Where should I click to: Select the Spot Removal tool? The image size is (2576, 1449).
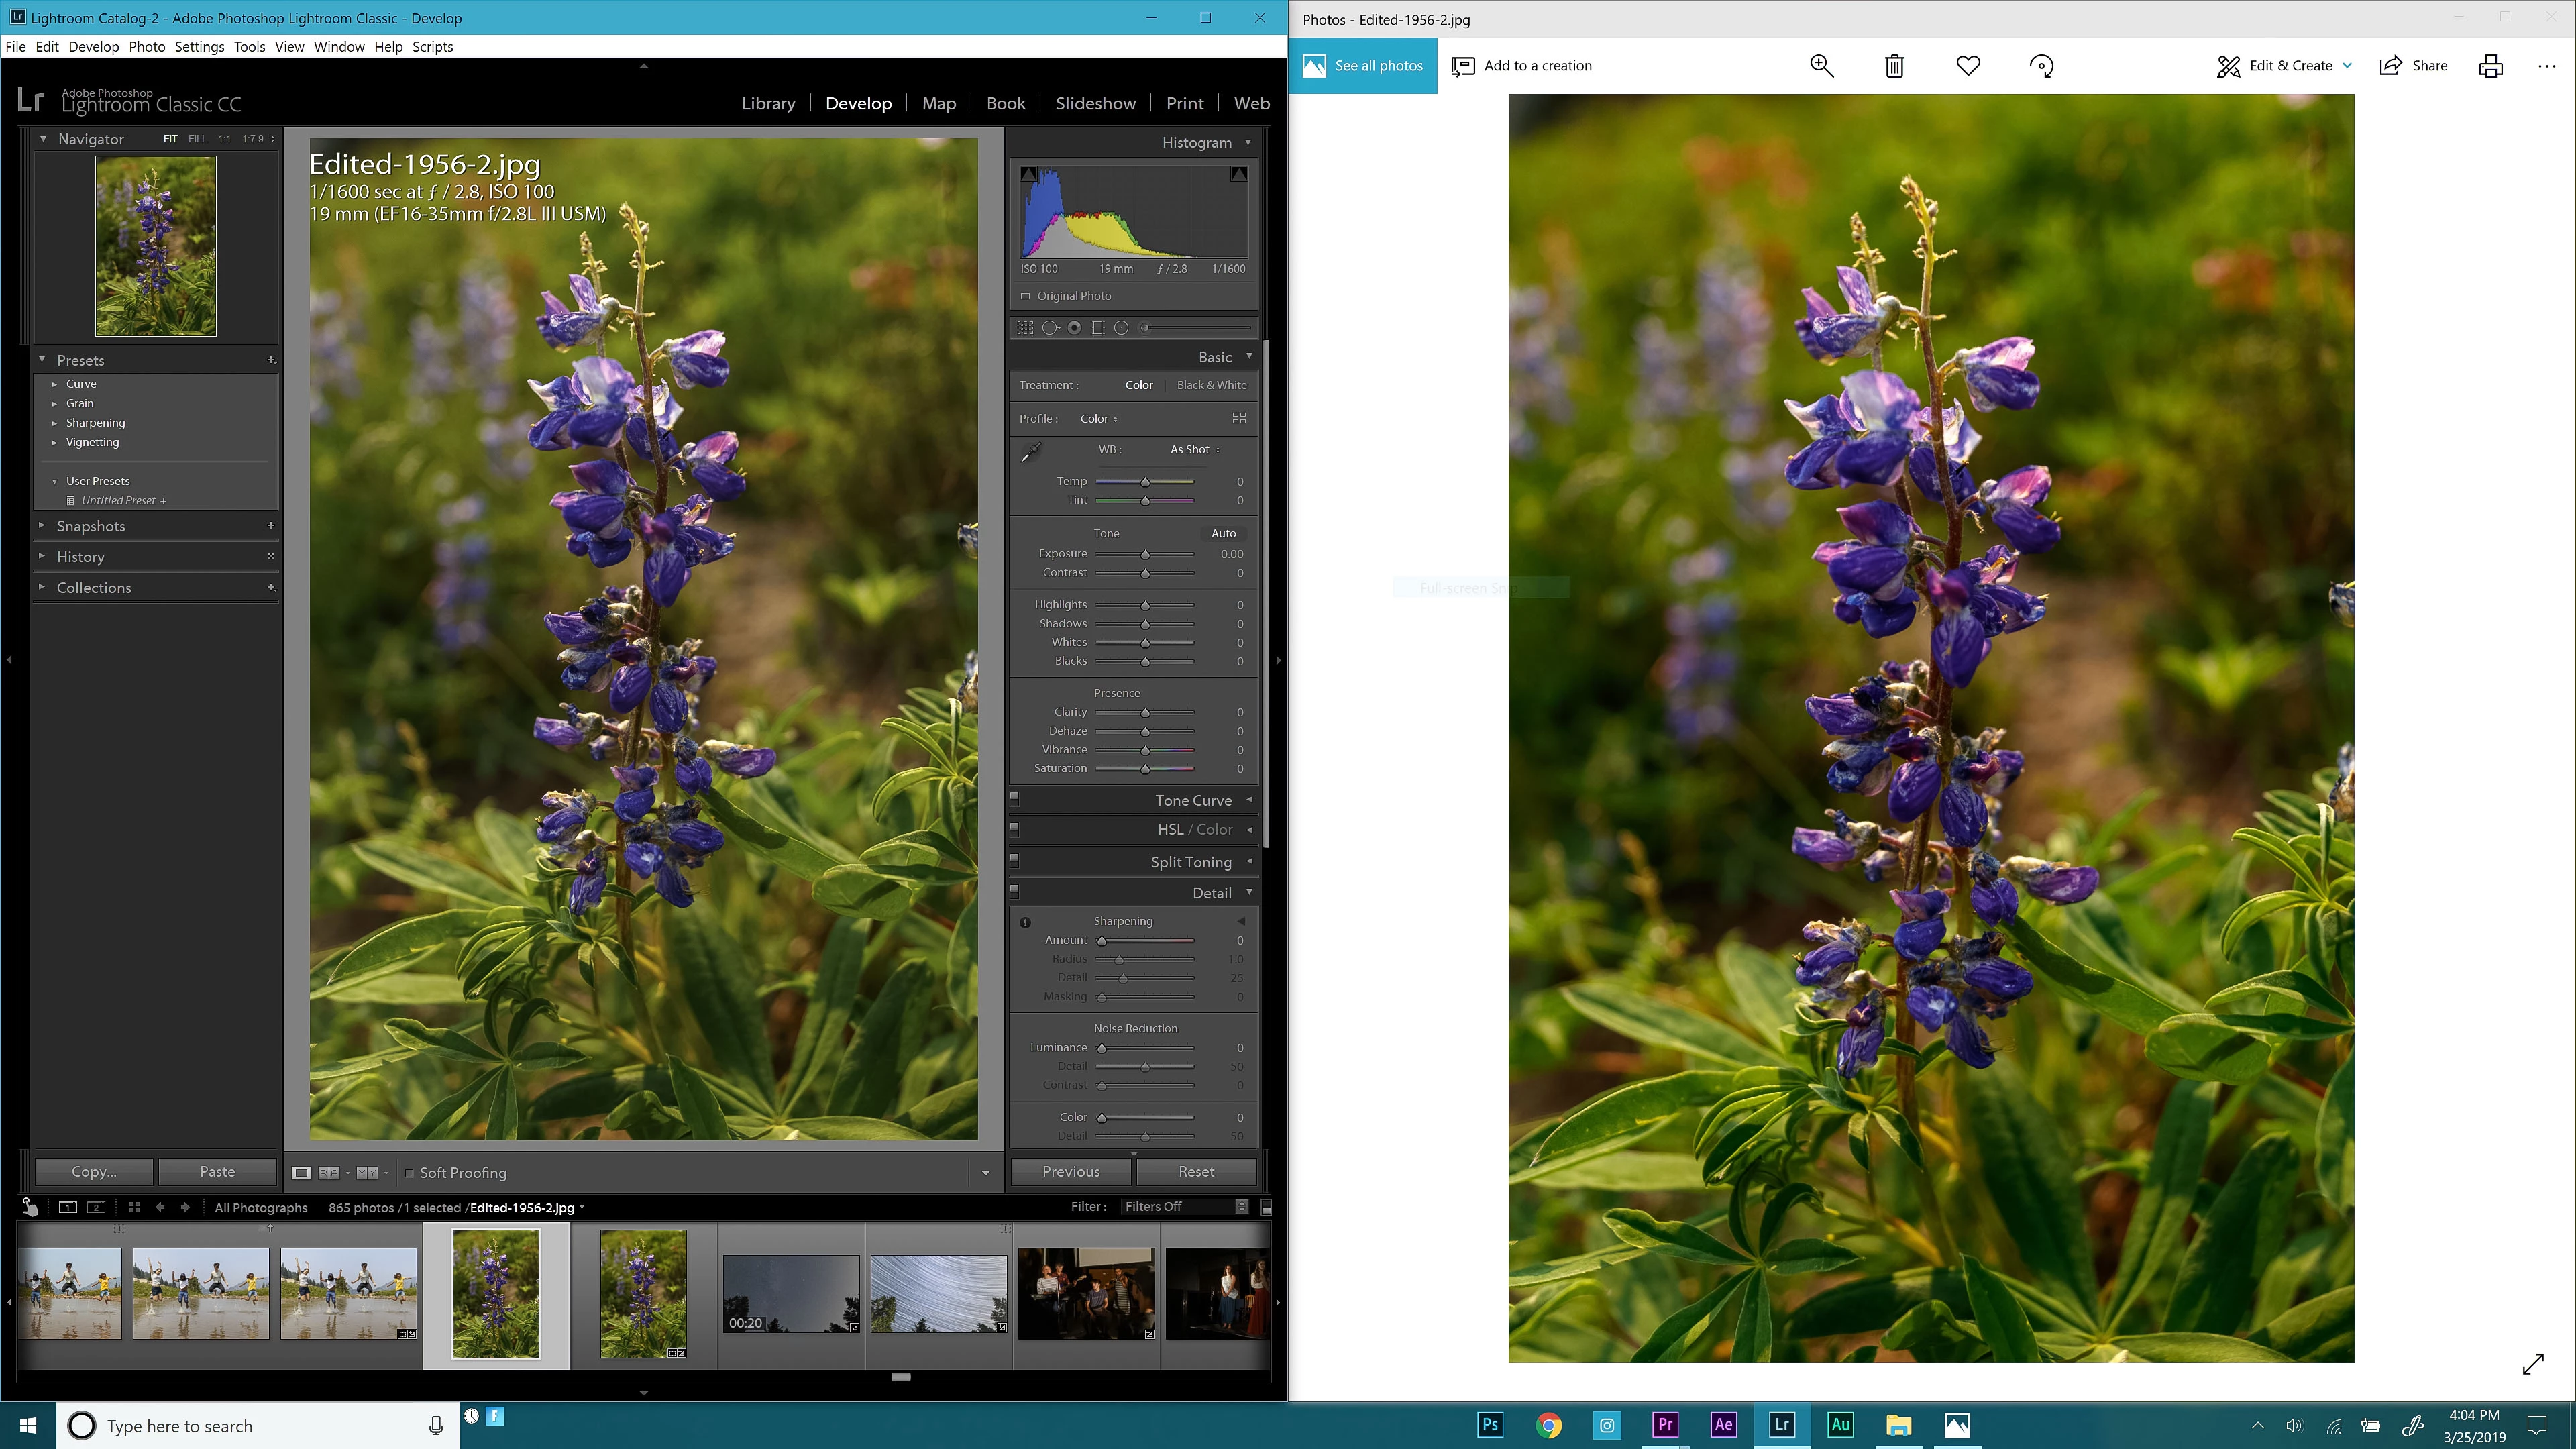(1050, 328)
